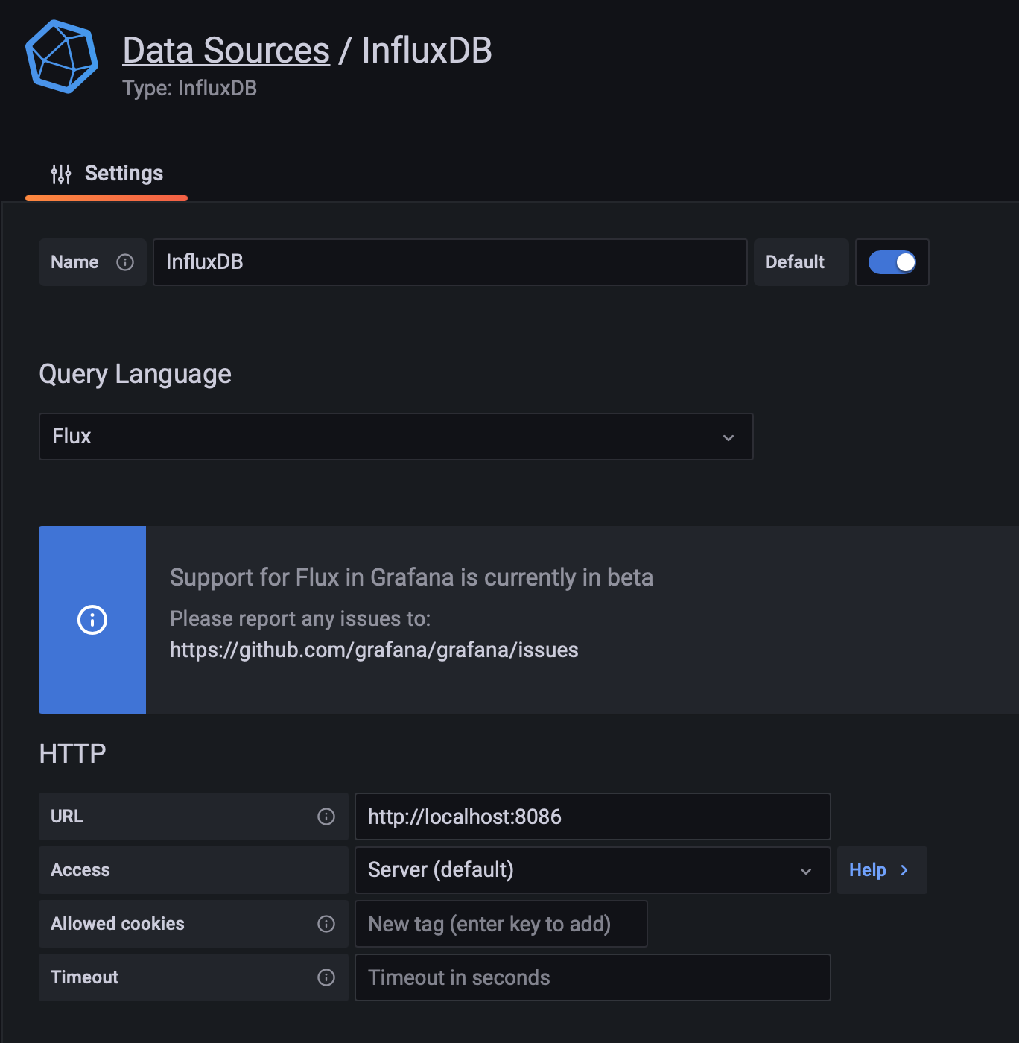
Task: Open the Data Sources breadcrumb link
Action: click(x=226, y=49)
